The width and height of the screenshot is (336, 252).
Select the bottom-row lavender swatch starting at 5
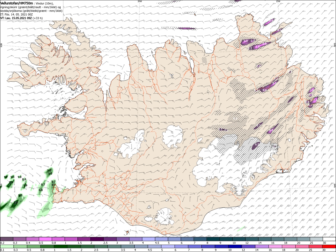(x=168, y=246)
